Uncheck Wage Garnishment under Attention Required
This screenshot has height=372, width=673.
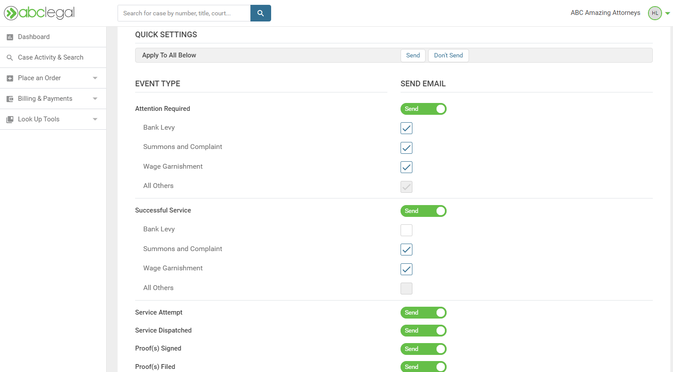[406, 167]
